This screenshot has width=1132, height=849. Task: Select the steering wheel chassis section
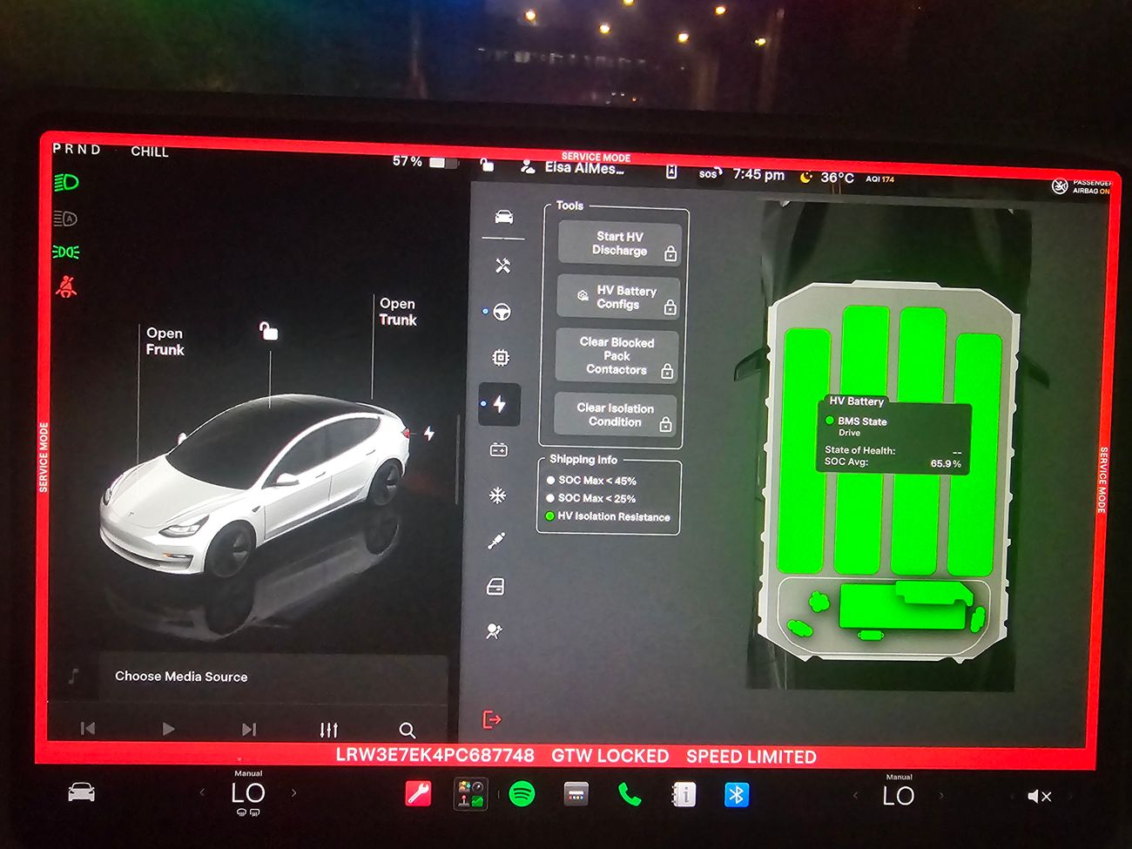click(x=502, y=312)
